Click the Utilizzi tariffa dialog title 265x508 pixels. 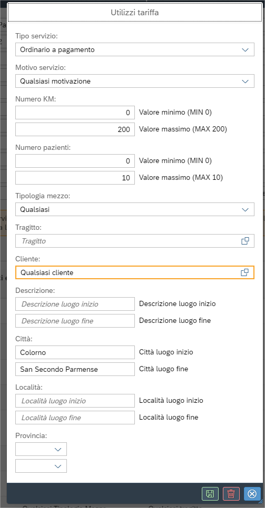coord(135,13)
